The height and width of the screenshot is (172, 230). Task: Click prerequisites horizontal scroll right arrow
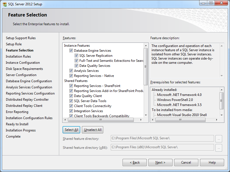[x=217, y=120]
